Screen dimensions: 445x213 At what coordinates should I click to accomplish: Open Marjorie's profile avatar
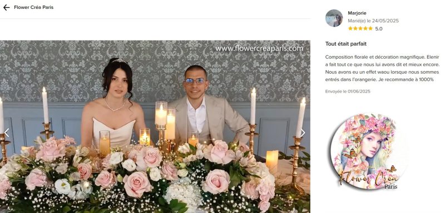coord(334,18)
